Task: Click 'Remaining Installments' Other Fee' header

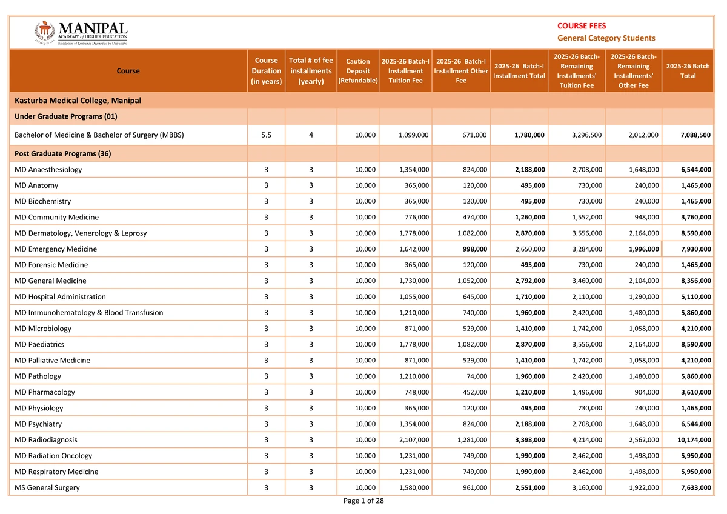Action: coord(634,71)
